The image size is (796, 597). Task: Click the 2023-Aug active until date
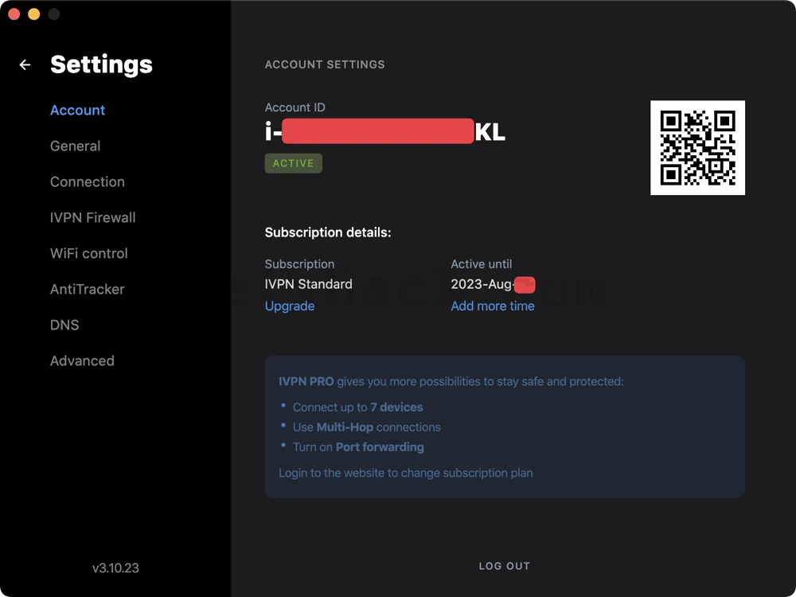(493, 284)
